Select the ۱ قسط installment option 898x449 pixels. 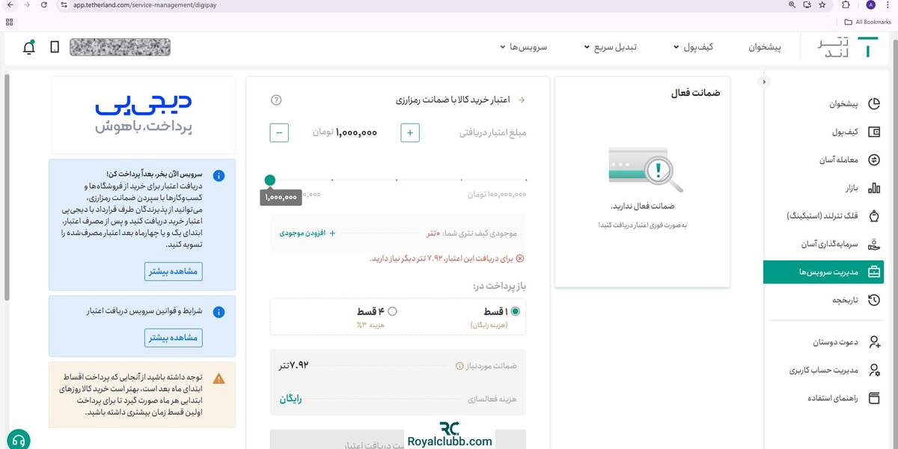[x=515, y=311]
